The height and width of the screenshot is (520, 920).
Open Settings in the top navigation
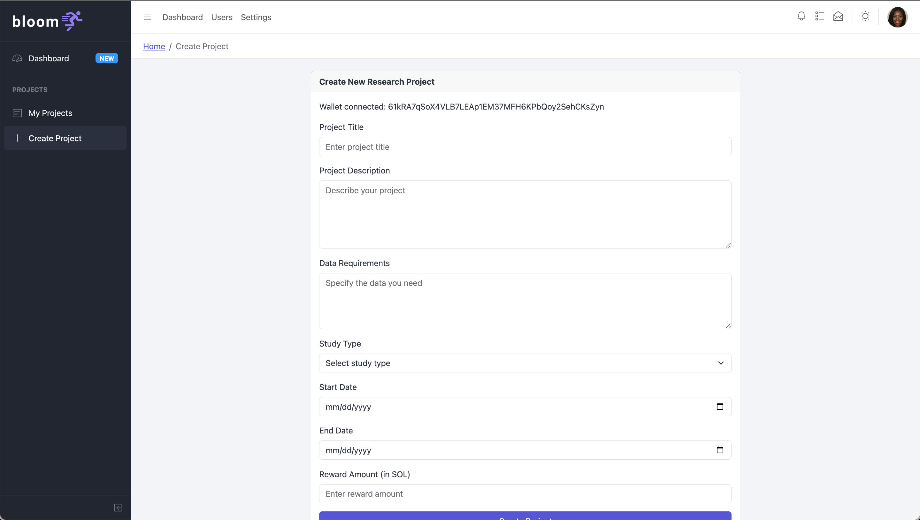coord(256,17)
